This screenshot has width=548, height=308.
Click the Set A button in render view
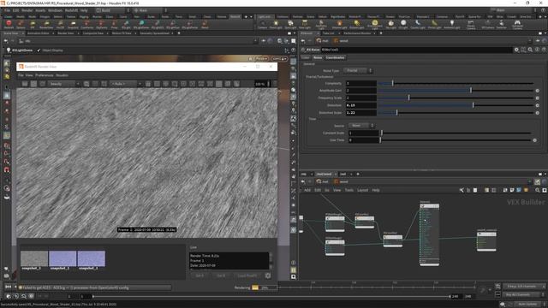pyautogui.click(x=200, y=275)
